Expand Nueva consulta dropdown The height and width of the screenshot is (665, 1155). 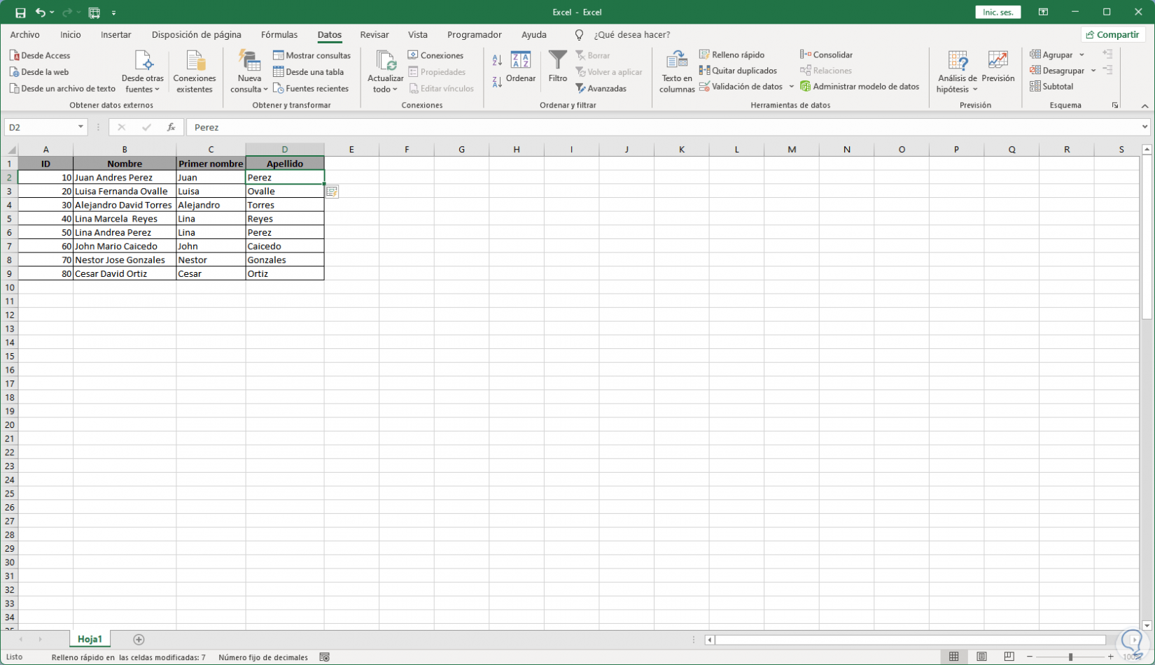point(249,72)
